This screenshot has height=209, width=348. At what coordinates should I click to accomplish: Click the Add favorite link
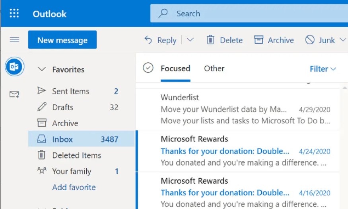pyautogui.click(x=74, y=187)
